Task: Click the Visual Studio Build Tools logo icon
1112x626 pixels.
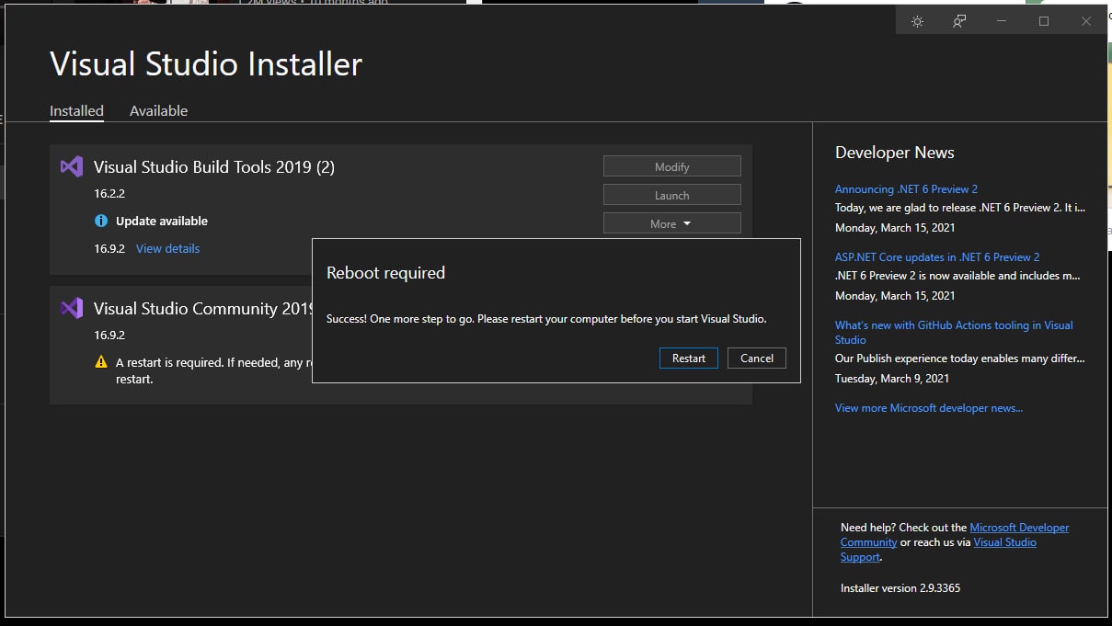Action: [x=72, y=166]
